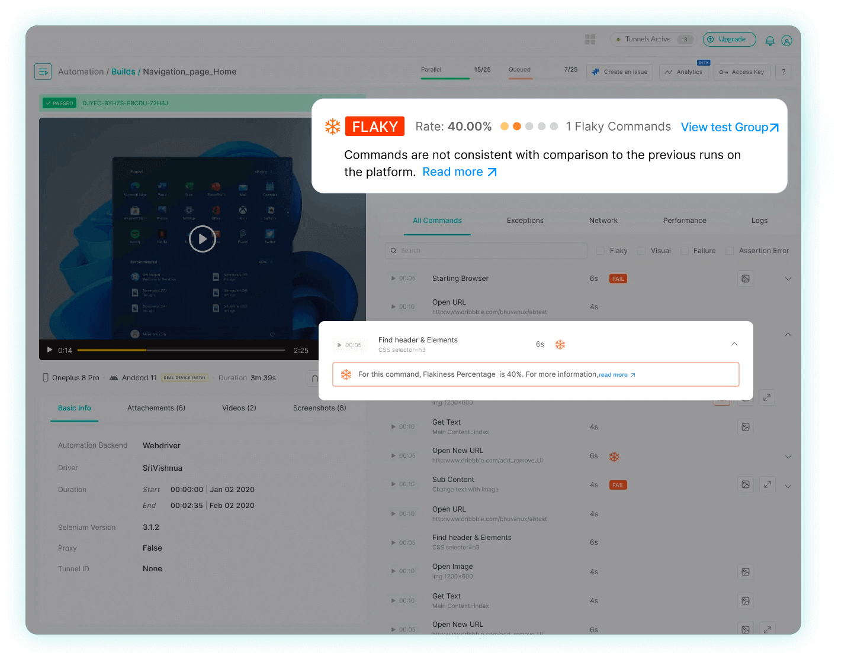Open the Analytics beta panel
This screenshot has width=851, height=660.
(x=684, y=72)
